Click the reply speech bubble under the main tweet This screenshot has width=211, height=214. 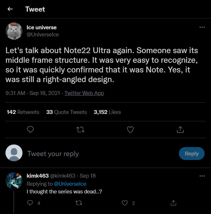(x=30, y=129)
